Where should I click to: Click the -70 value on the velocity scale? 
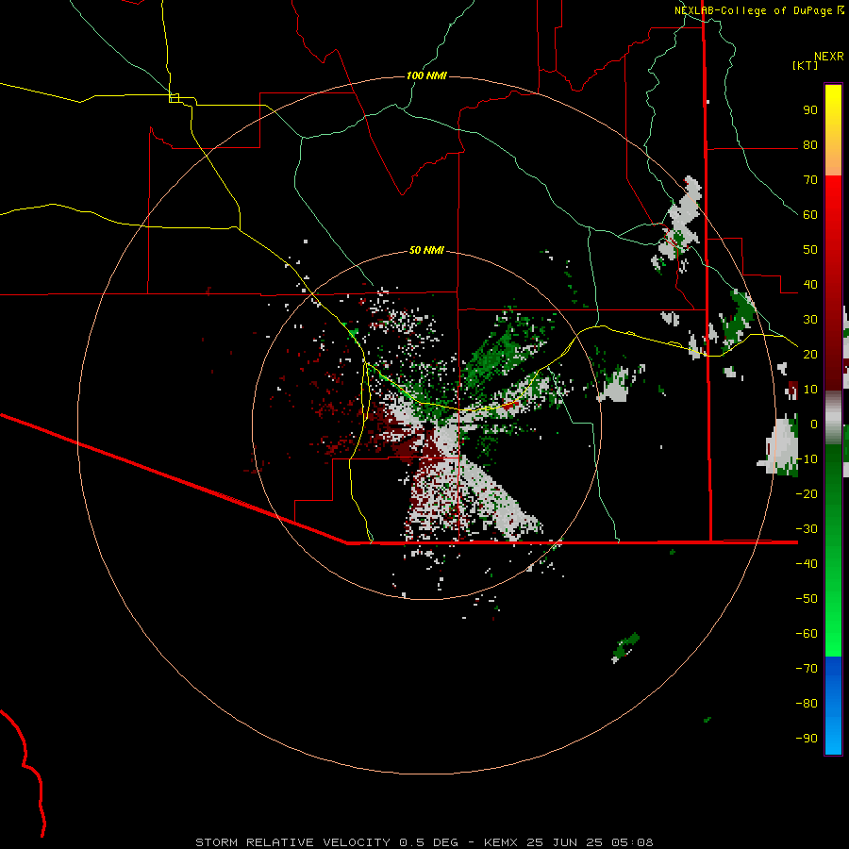pos(807,668)
